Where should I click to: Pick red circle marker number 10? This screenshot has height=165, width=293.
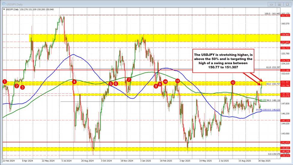pyautogui.click(x=165, y=82)
